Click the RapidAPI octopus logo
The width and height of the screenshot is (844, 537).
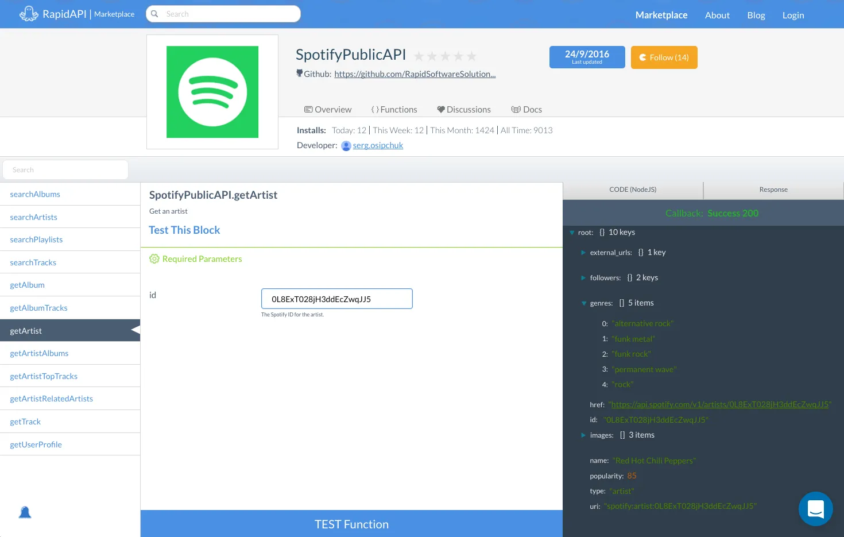29,14
